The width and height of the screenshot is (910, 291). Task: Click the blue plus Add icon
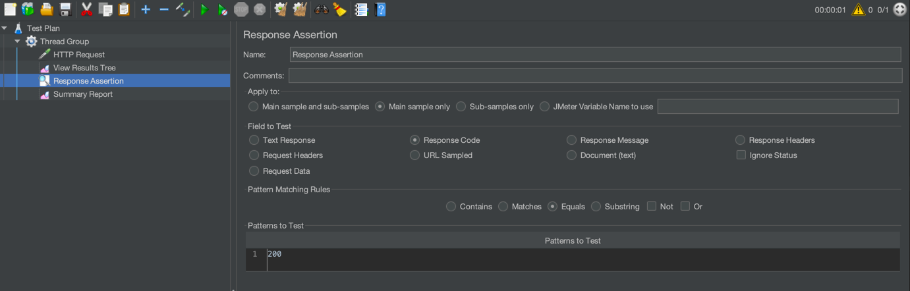click(x=146, y=9)
